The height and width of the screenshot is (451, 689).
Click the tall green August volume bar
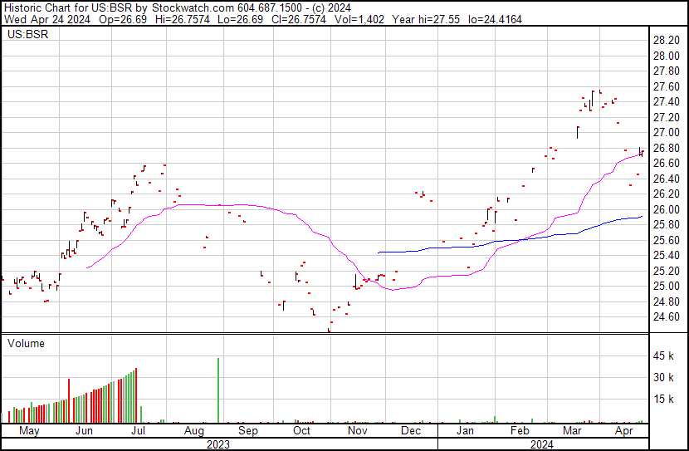coord(218,390)
